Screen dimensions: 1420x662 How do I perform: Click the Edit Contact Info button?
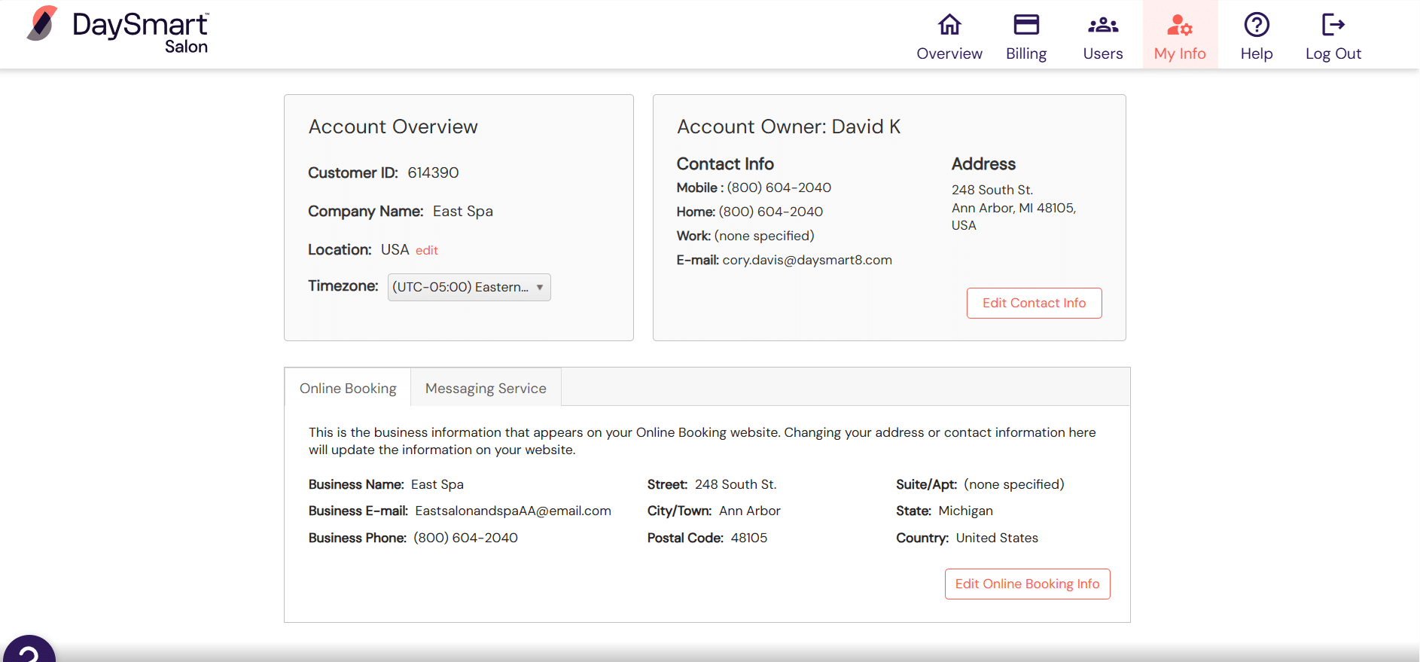[1035, 303]
